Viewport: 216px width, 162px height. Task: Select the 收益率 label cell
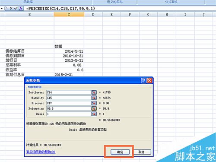29,70
